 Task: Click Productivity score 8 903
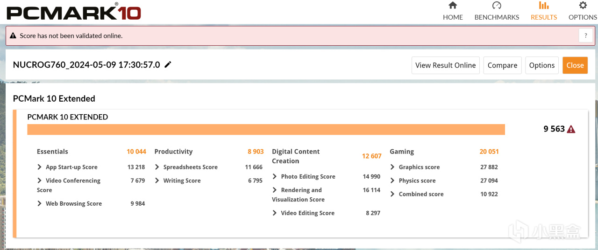coord(256,152)
